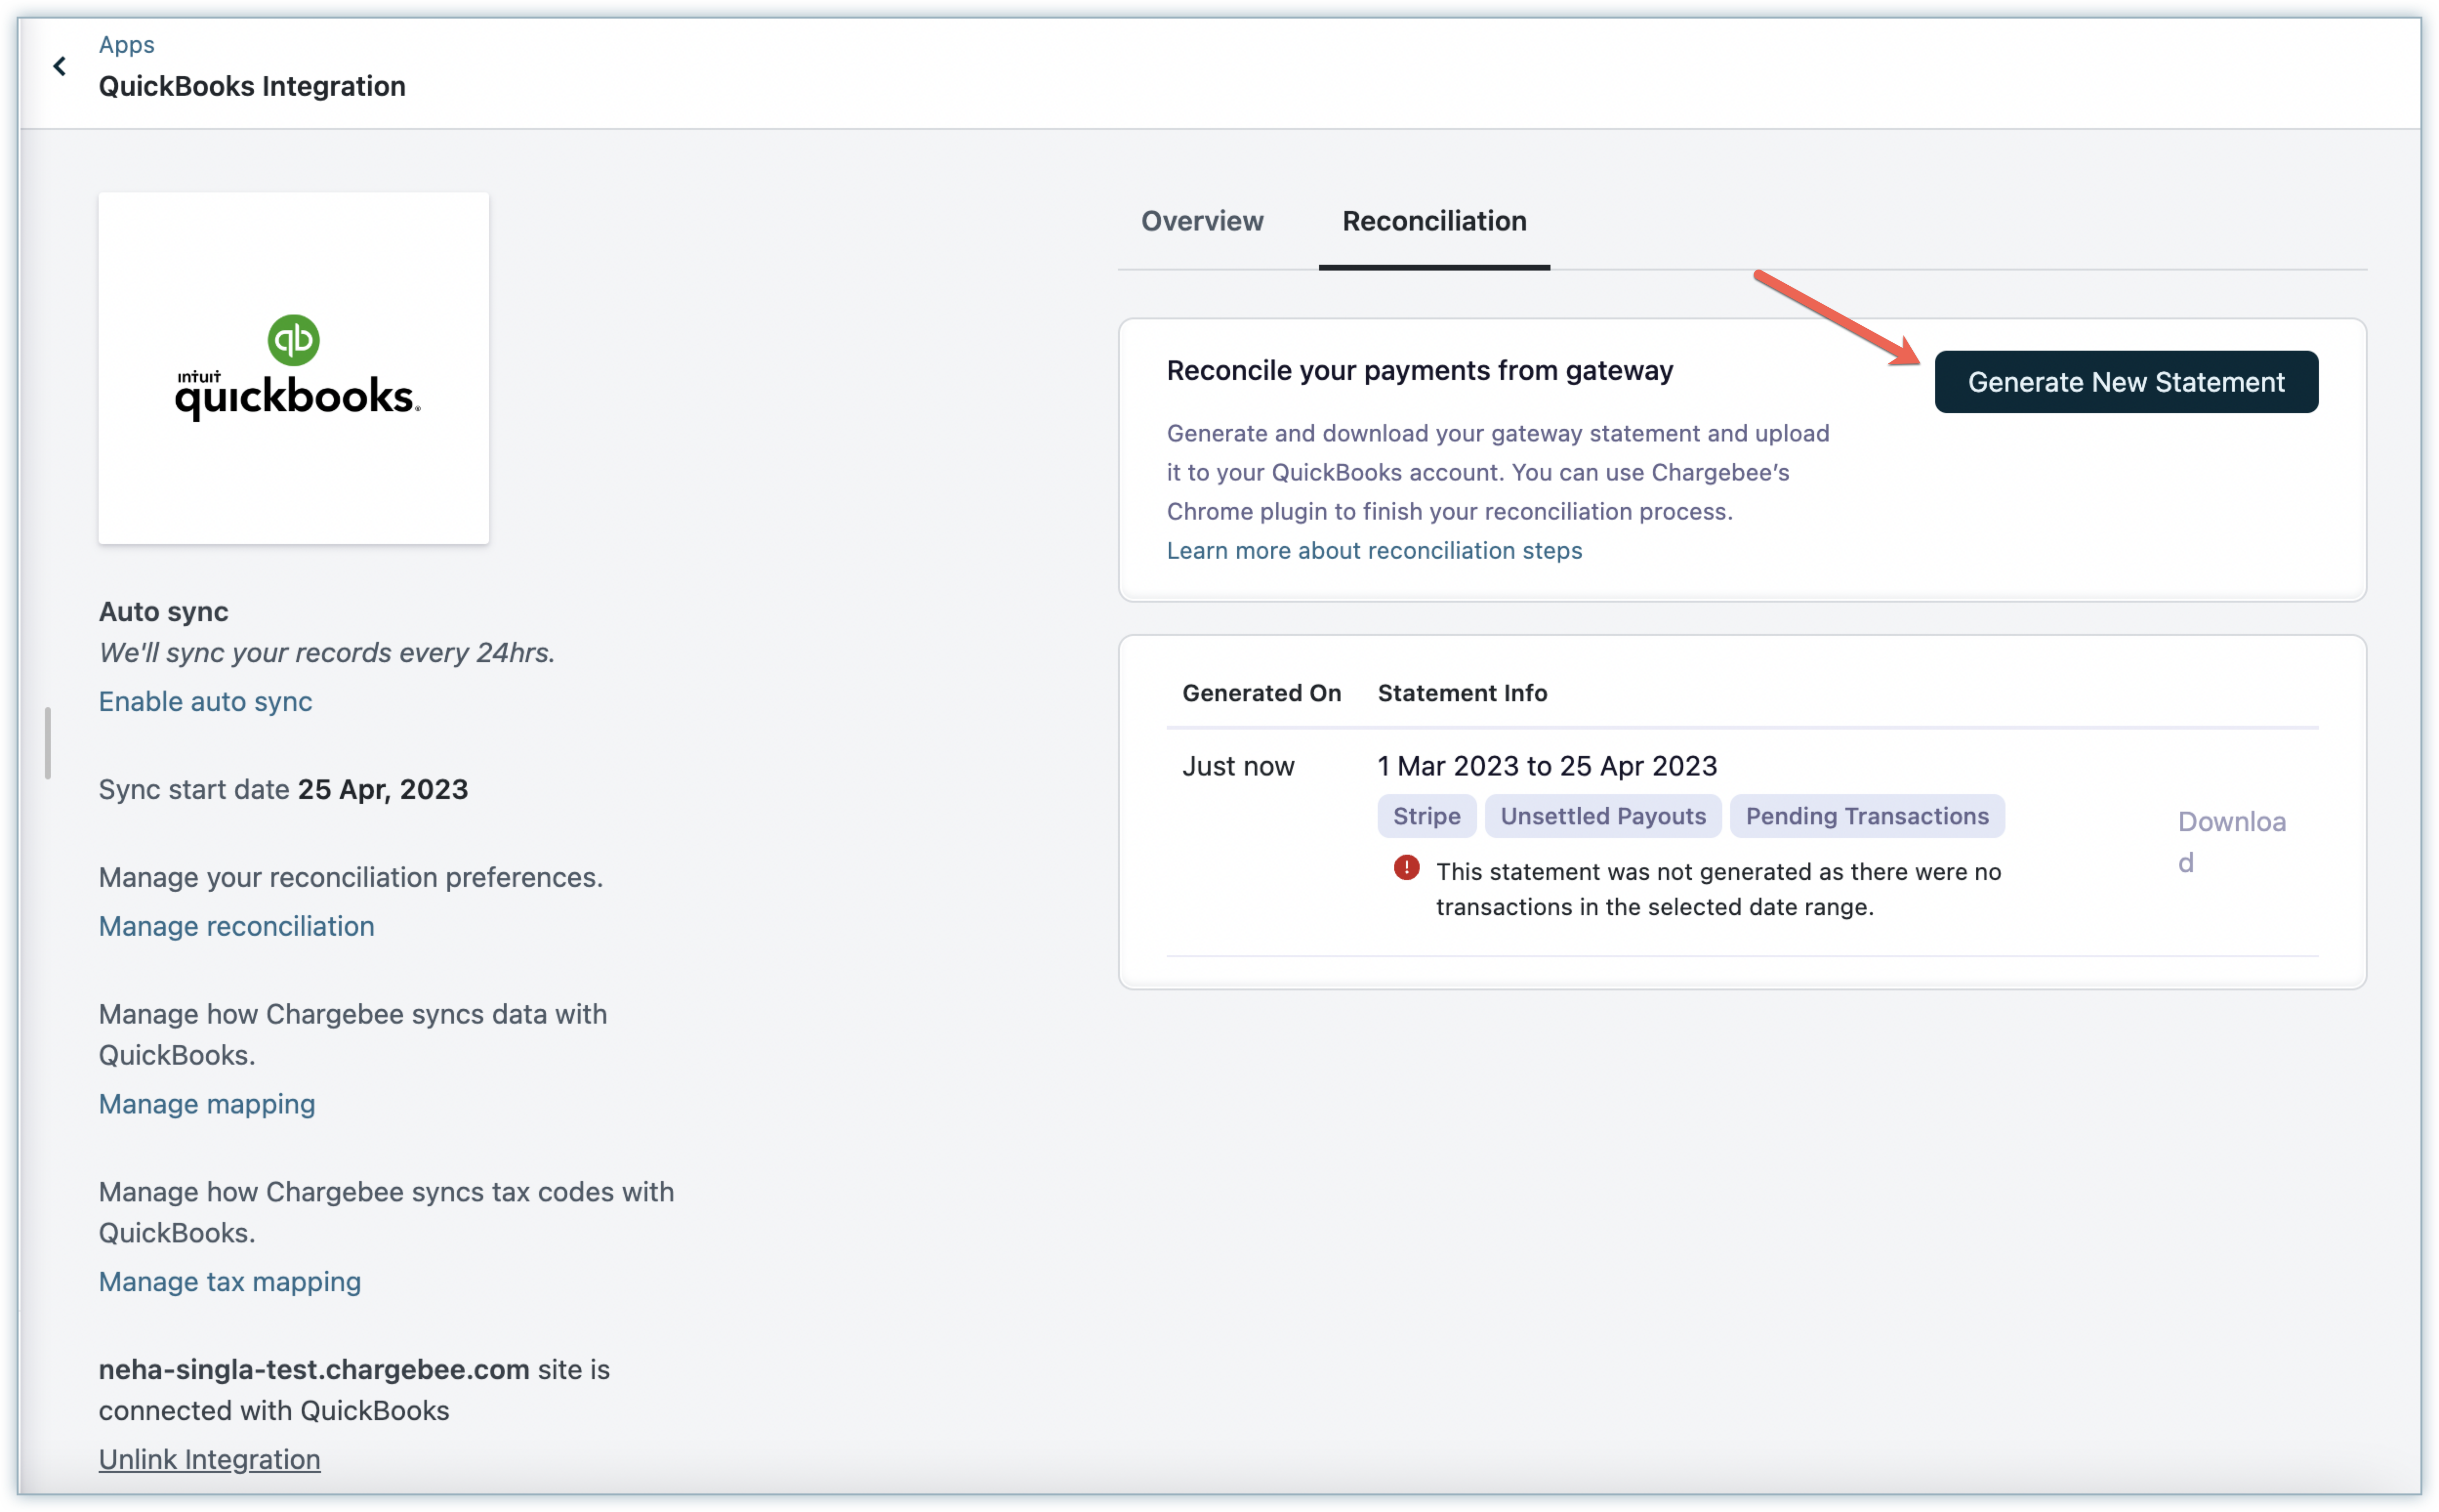This screenshot has height=1512, width=2439.
Task: Open the Apps breadcrumb link
Action: point(126,44)
